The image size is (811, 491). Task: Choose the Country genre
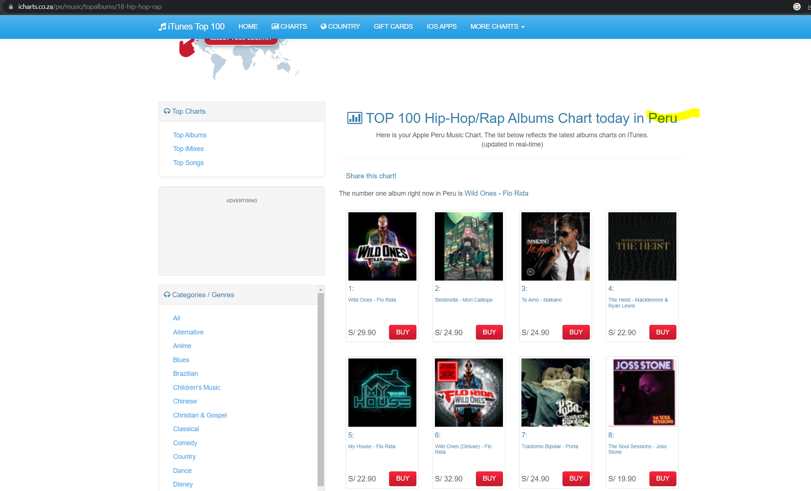(x=184, y=457)
